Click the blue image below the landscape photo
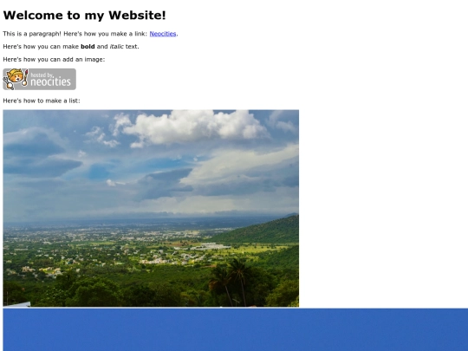468x351 pixels. click(x=235, y=329)
